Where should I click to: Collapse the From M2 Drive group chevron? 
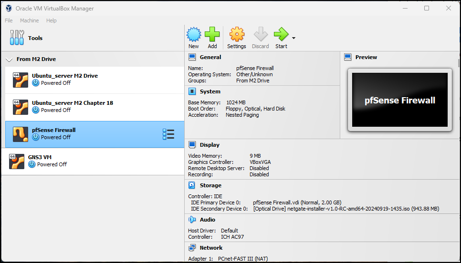9,60
